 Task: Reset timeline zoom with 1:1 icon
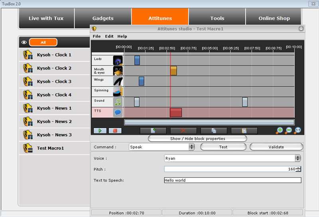[298, 130]
